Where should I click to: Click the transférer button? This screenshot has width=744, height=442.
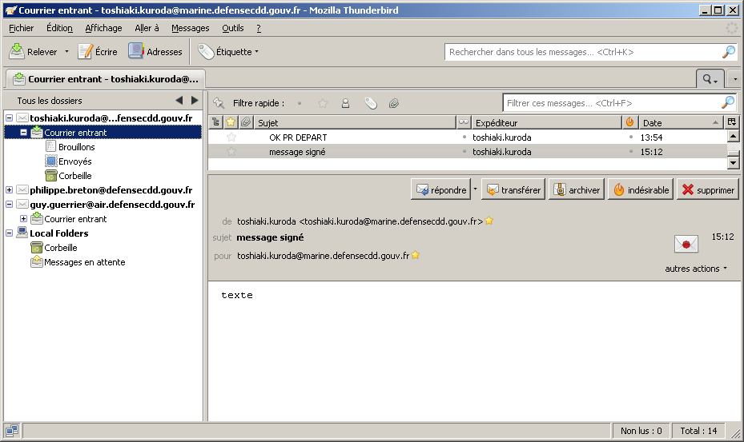click(513, 190)
